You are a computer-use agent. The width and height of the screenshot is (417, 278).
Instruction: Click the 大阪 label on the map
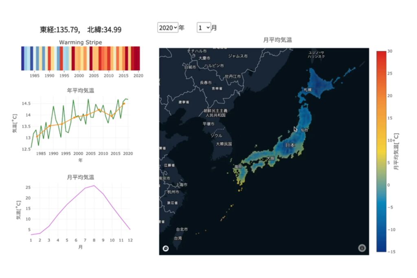[x=270, y=158]
